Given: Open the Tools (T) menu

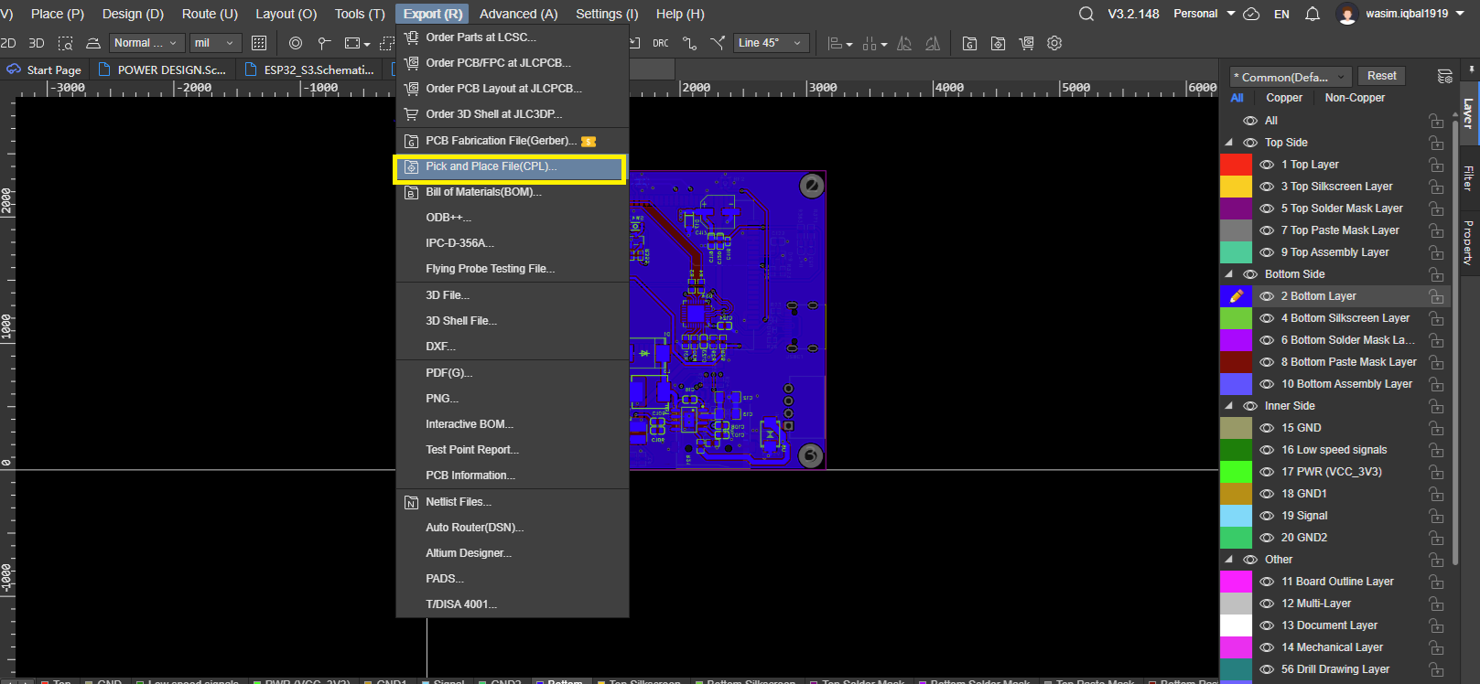Looking at the screenshot, I should (360, 14).
